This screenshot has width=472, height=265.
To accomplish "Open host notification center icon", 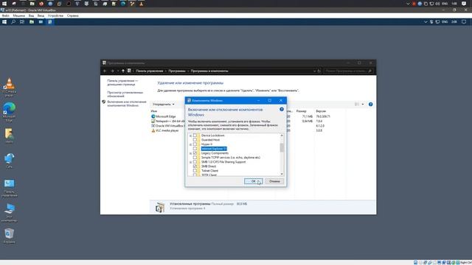I will (464, 4).
